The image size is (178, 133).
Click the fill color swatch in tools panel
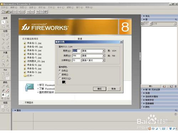pyautogui.click(x=7, y=95)
